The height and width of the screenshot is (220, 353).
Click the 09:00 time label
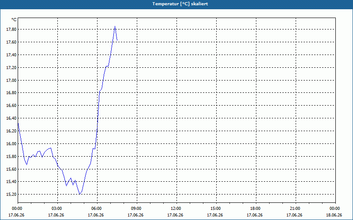[x=137, y=209]
